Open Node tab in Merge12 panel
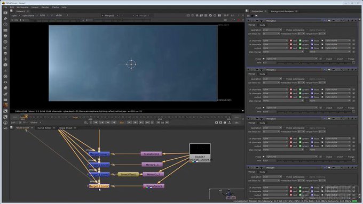Viewport: 363px width, 204px height. click(262, 25)
